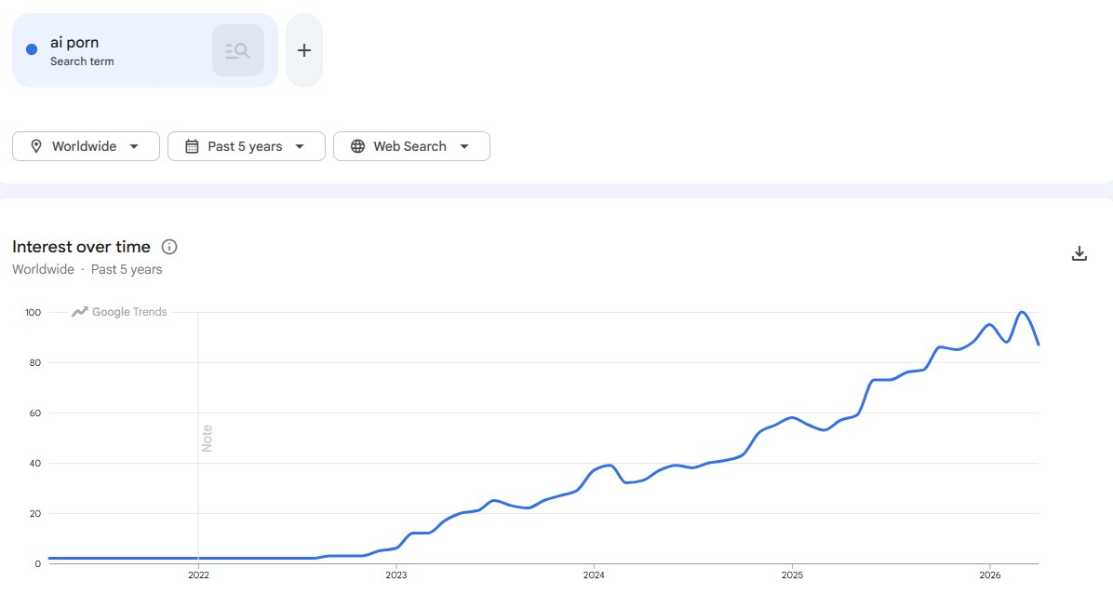Click the Note marker on the chart
1113x609 pixels.
pyautogui.click(x=207, y=439)
